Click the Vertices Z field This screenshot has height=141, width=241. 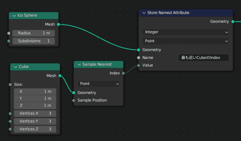(x=35, y=129)
